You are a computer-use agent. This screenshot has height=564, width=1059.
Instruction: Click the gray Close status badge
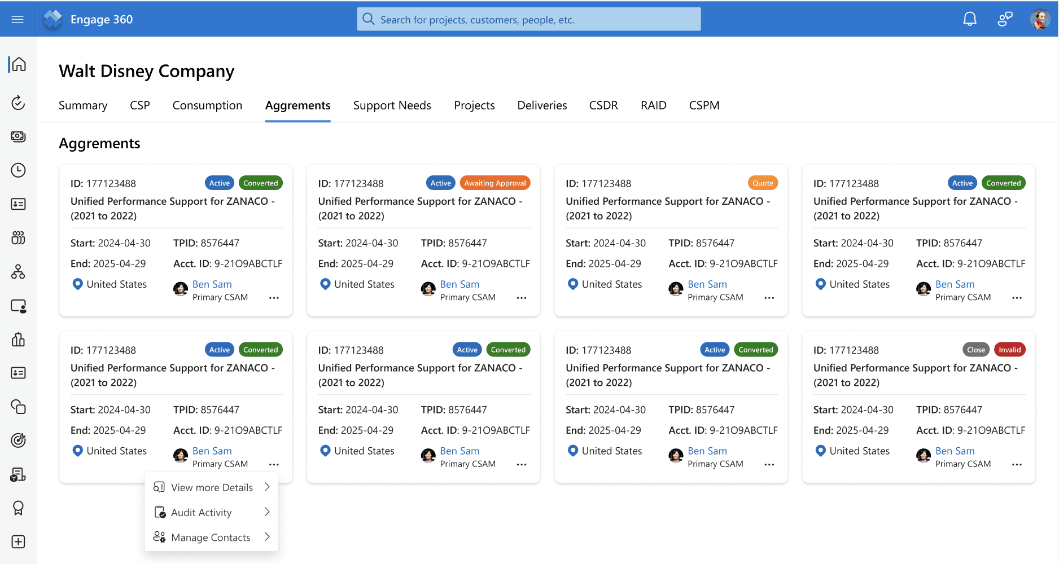pyautogui.click(x=975, y=350)
